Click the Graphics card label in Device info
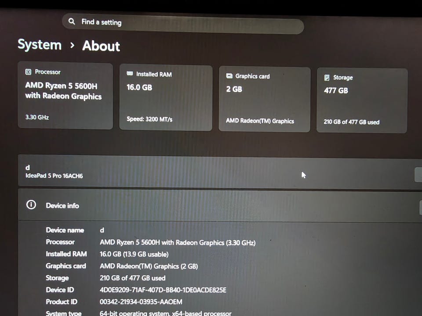The height and width of the screenshot is (316, 422). 66,266
